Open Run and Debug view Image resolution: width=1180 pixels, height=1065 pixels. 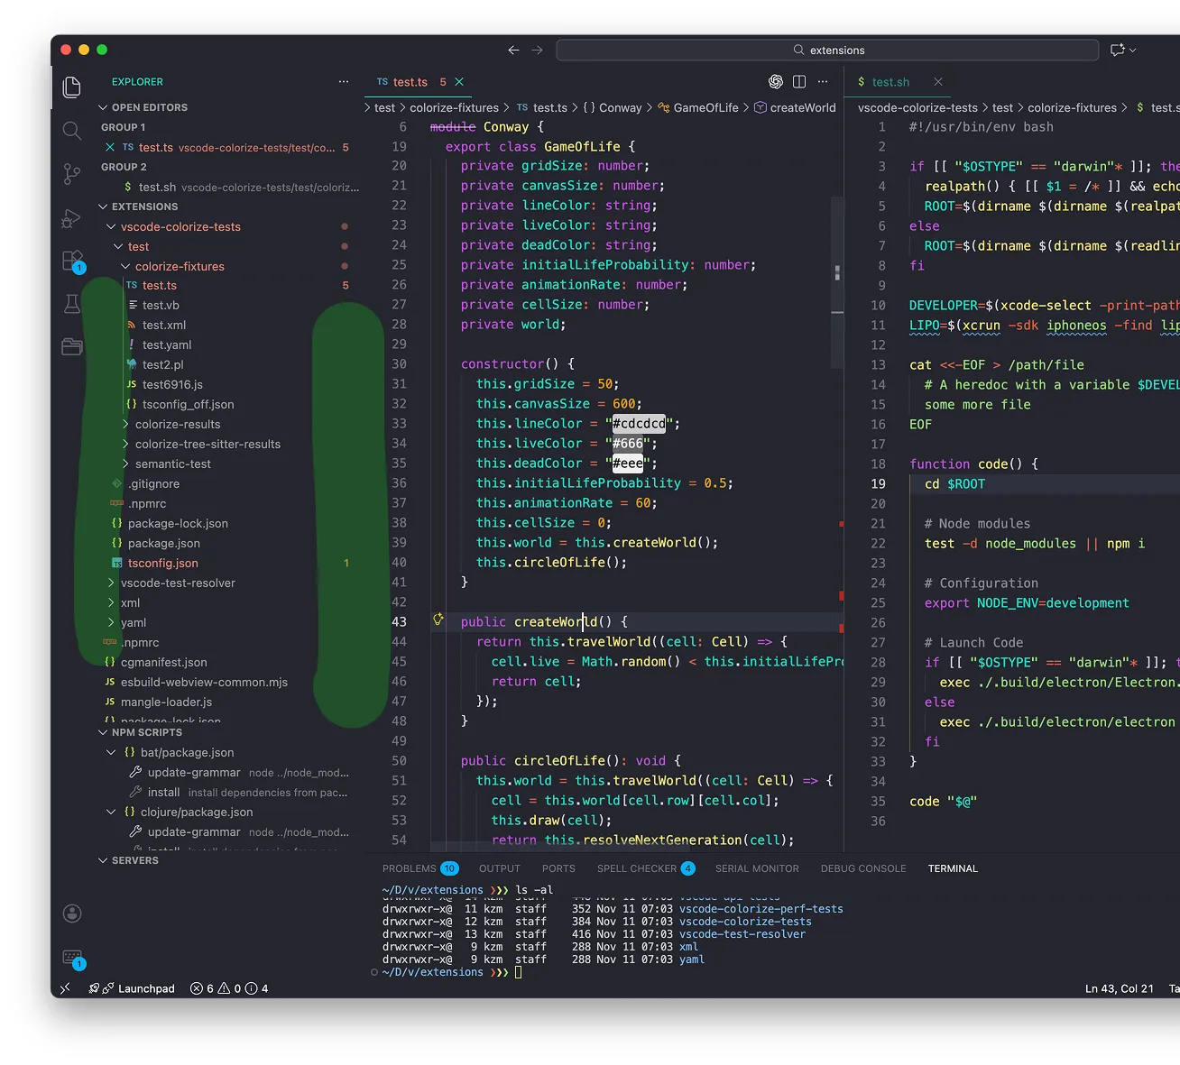coord(72,218)
